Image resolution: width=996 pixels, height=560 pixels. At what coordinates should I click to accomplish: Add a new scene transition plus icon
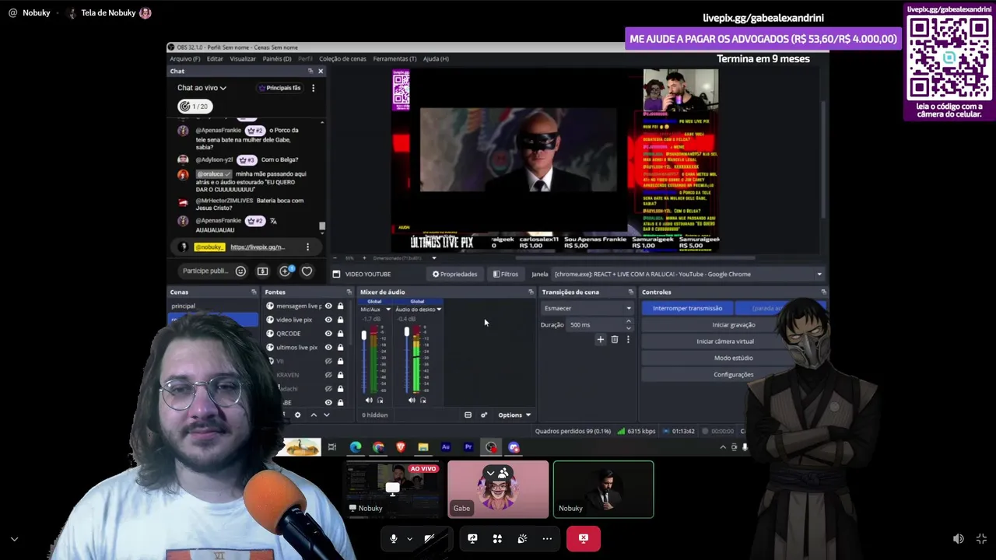(x=600, y=339)
